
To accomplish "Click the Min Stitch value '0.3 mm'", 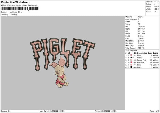I will tap(141, 43).
